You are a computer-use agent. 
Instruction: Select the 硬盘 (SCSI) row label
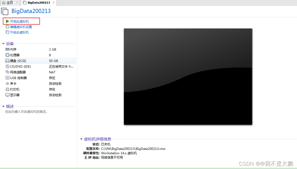[x=18, y=61]
